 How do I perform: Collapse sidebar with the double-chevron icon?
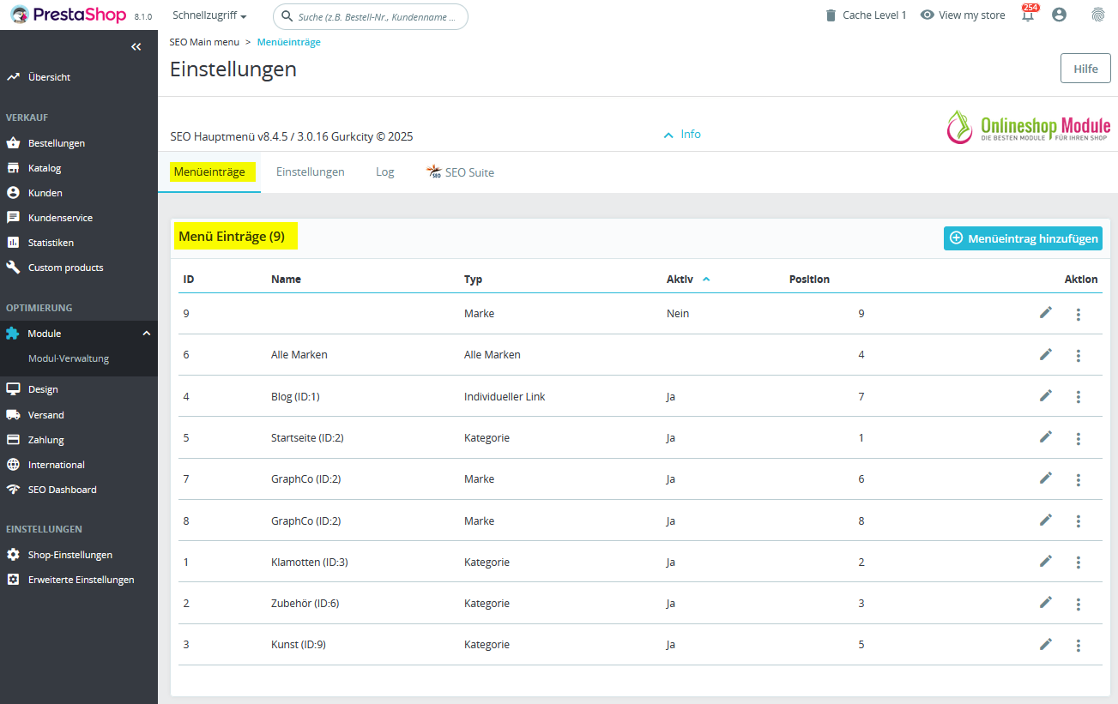136,47
